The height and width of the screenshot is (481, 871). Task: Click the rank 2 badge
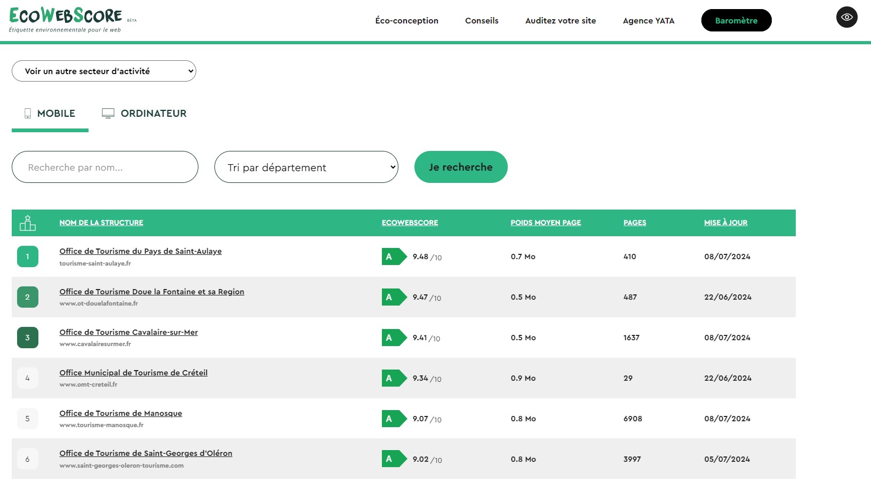tap(28, 297)
